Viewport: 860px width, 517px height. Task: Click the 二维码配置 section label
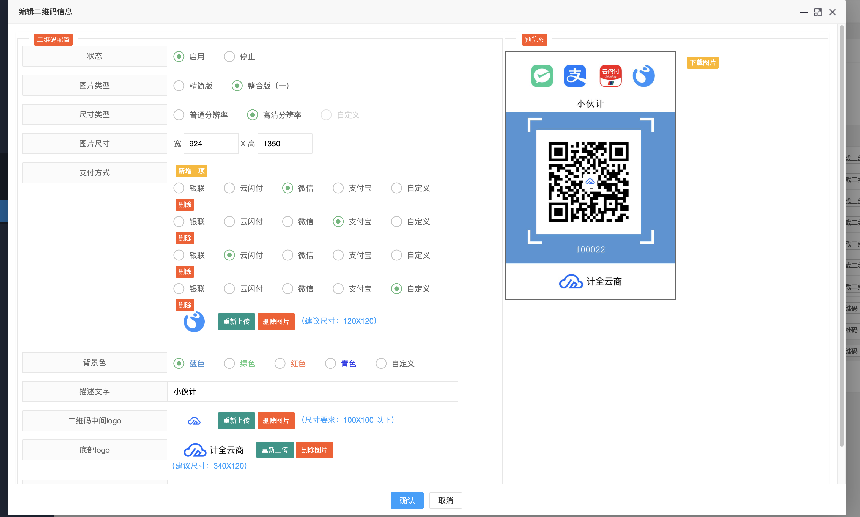pyautogui.click(x=53, y=40)
